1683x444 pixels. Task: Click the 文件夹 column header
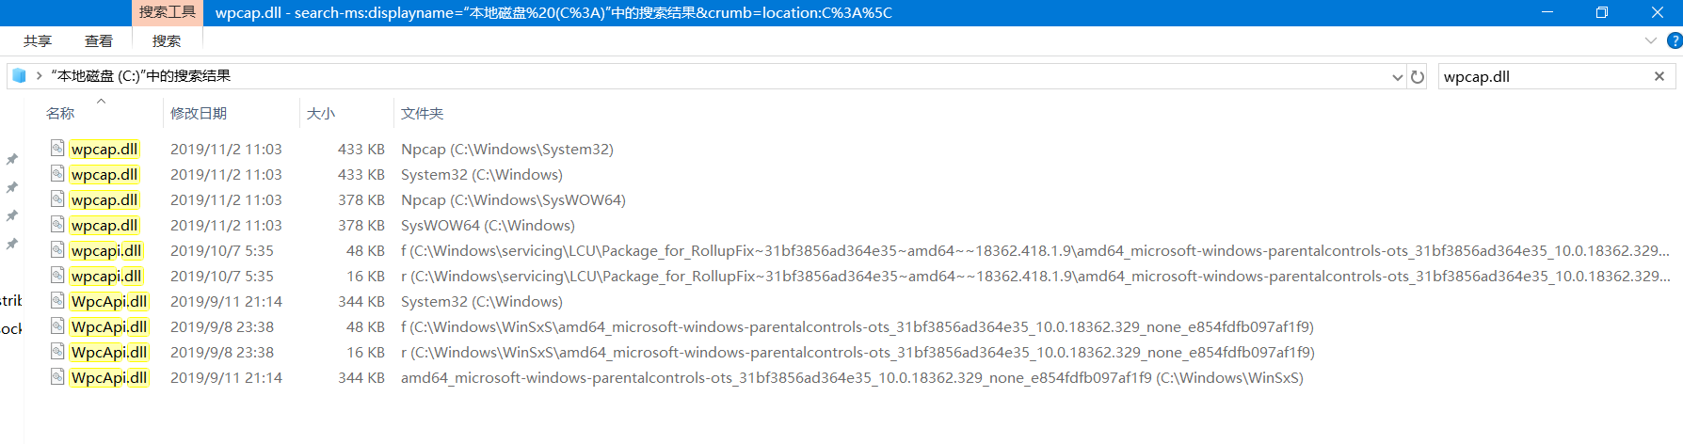(422, 113)
